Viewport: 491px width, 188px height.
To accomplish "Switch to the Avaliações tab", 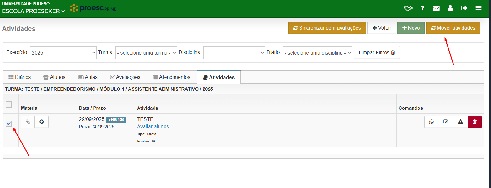I will 125,77.
